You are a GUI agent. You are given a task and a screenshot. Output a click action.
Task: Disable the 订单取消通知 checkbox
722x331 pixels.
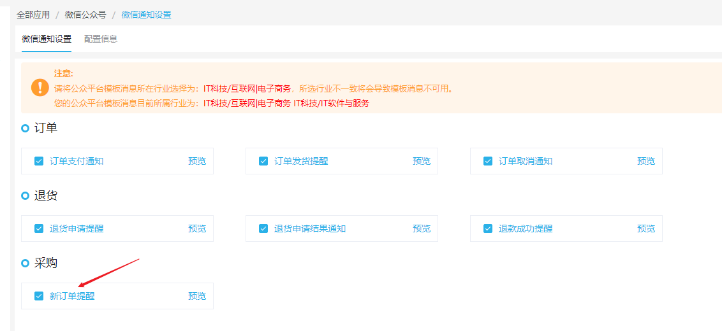[x=488, y=162]
